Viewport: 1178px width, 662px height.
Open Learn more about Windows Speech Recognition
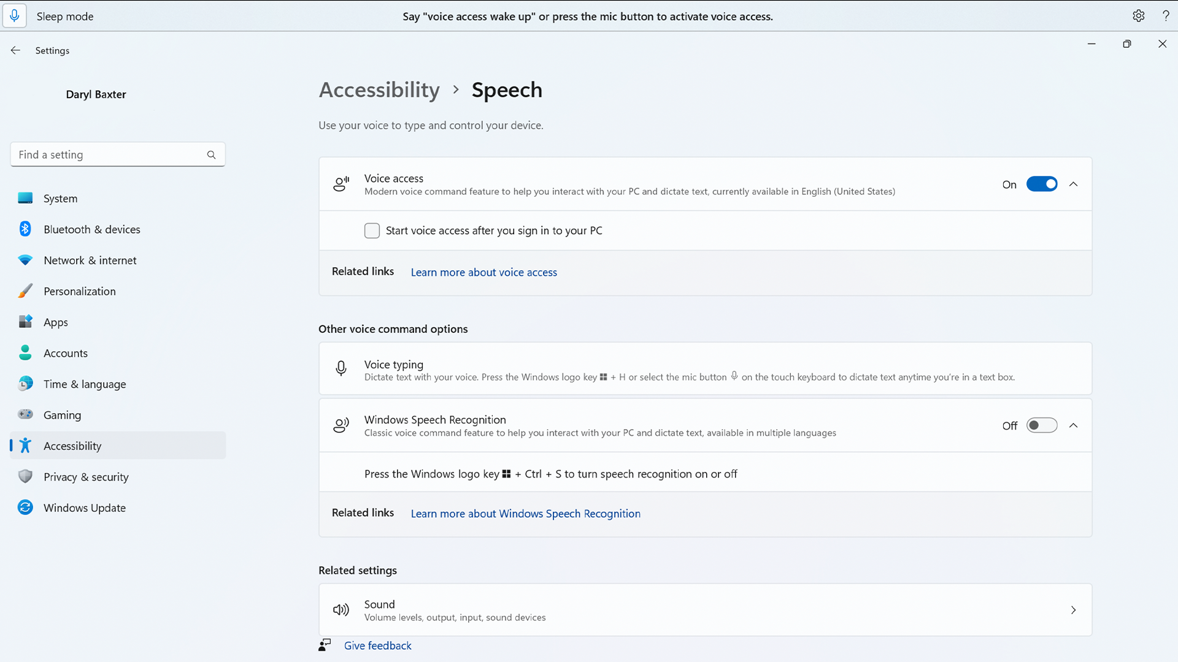pos(525,514)
